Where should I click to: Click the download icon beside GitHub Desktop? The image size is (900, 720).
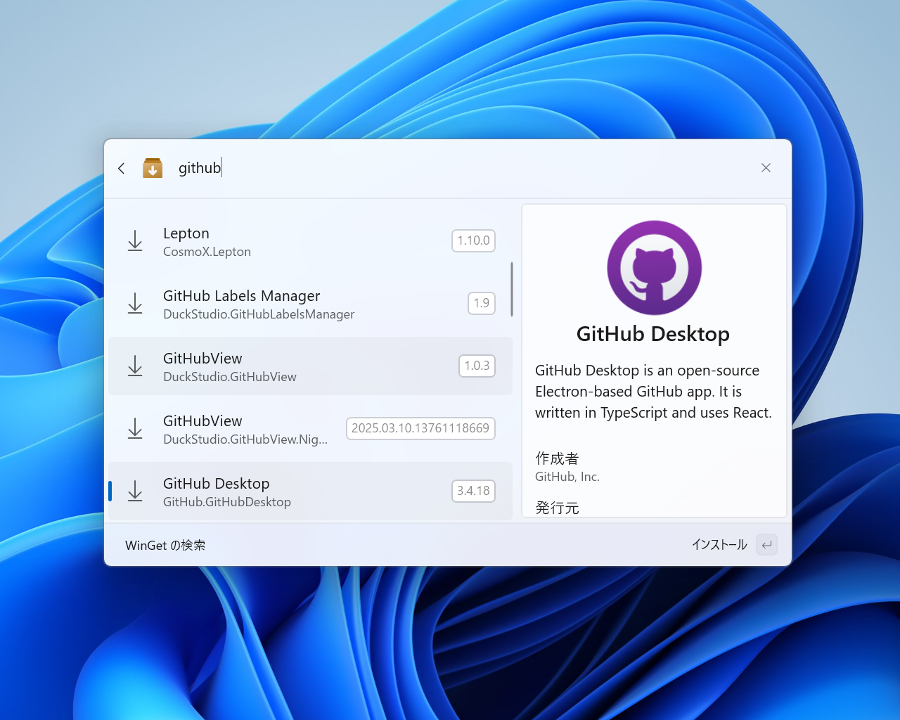click(135, 491)
